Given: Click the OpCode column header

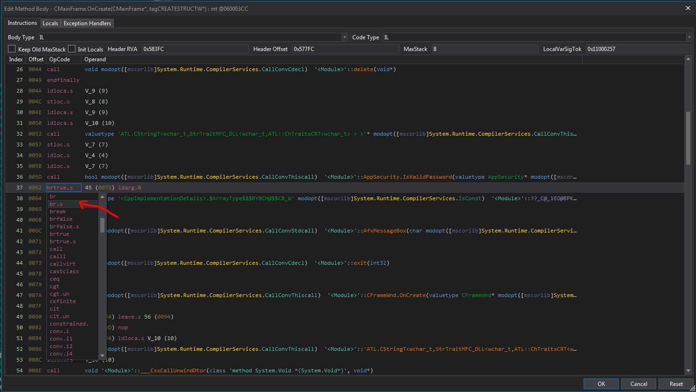Looking at the screenshot, I should [x=64, y=59].
